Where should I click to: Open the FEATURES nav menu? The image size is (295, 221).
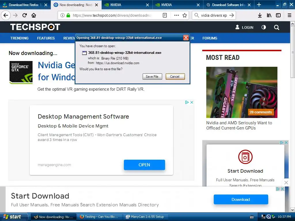[x=46, y=38]
